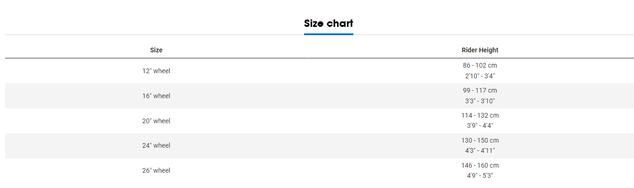Click the 2'10" - 3'4" height value
The image size is (634, 188).
[x=480, y=76]
